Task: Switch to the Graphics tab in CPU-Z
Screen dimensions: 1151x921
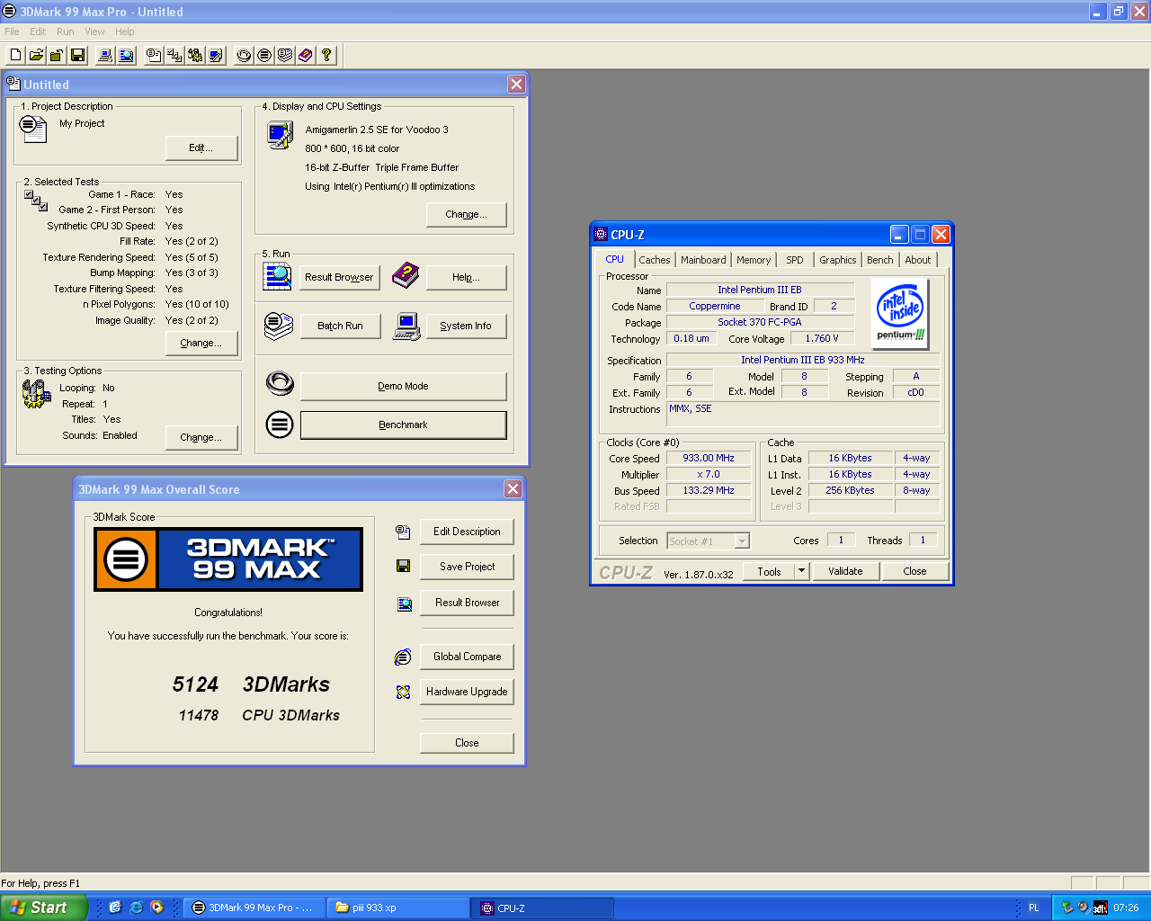Action: [838, 260]
